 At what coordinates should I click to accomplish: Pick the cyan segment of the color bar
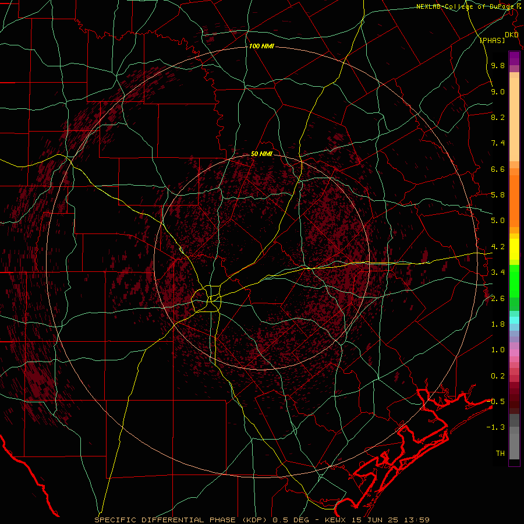[x=514, y=320]
